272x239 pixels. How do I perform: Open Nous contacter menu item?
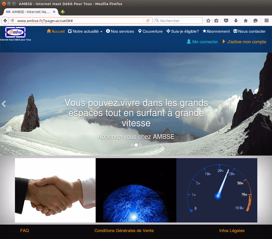point(250,31)
